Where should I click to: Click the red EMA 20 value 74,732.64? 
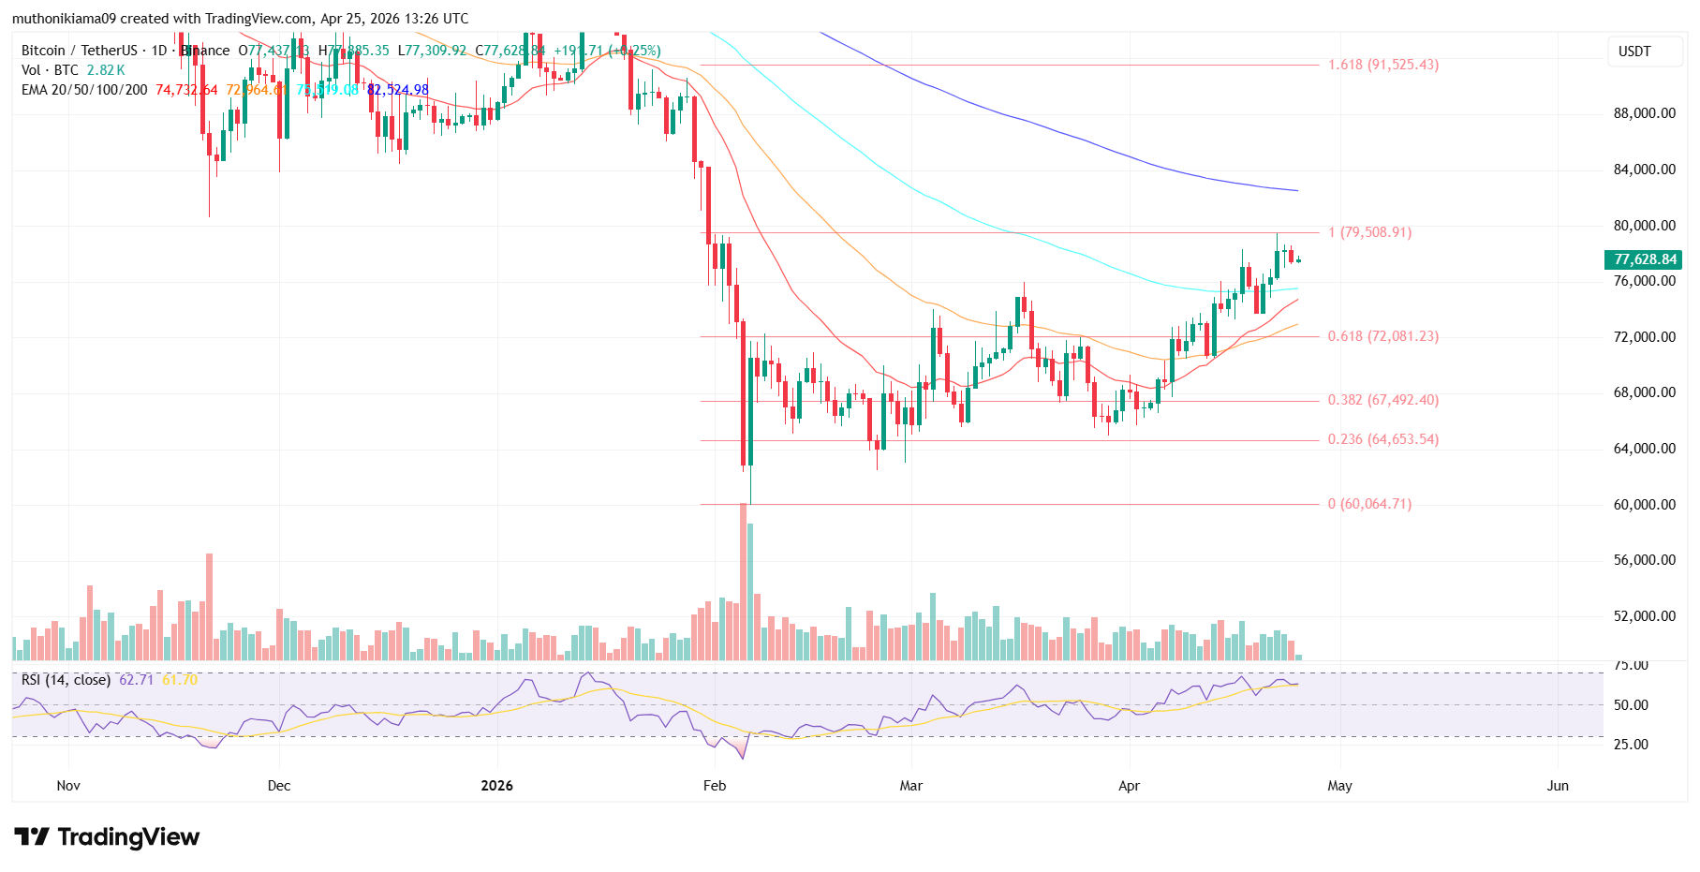186,90
